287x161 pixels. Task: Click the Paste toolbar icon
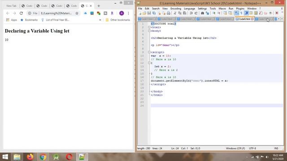click(x=184, y=13)
